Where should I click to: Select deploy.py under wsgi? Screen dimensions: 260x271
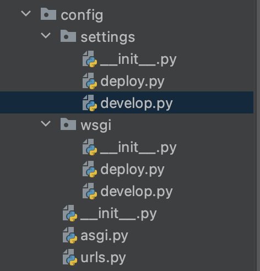[132, 170]
